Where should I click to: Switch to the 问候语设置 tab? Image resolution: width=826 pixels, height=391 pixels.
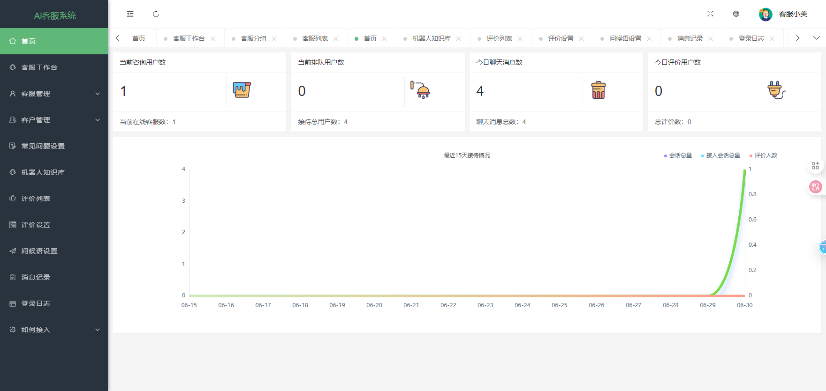(x=625, y=38)
